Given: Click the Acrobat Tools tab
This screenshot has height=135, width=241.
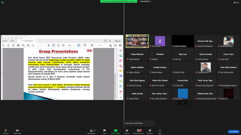Looking at the screenshot, I should tap(12, 41).
